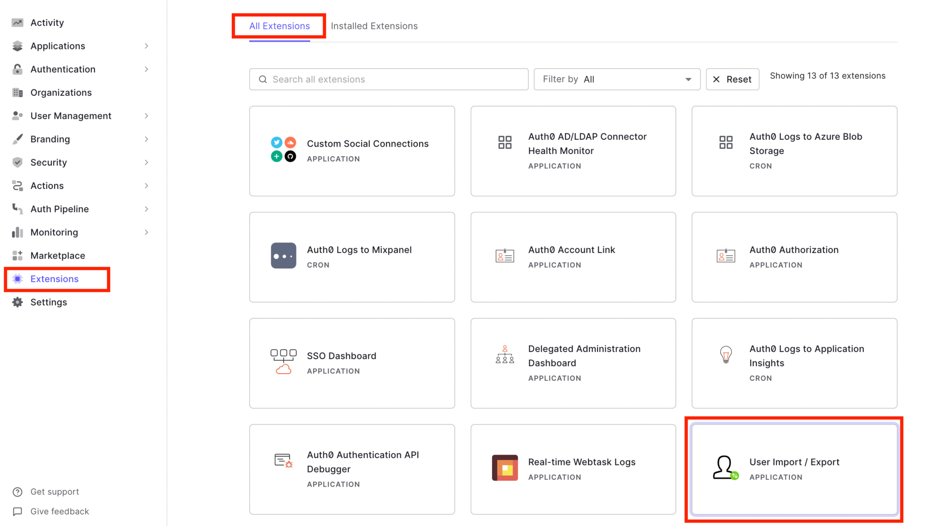Click the Auth0 Account Link ID card icon
The width and height of the screenshot is (940, 526).
505,256
